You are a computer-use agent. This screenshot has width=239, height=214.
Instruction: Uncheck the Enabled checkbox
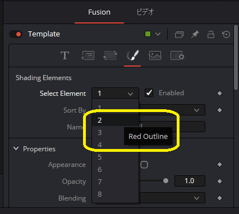(149, 93)
